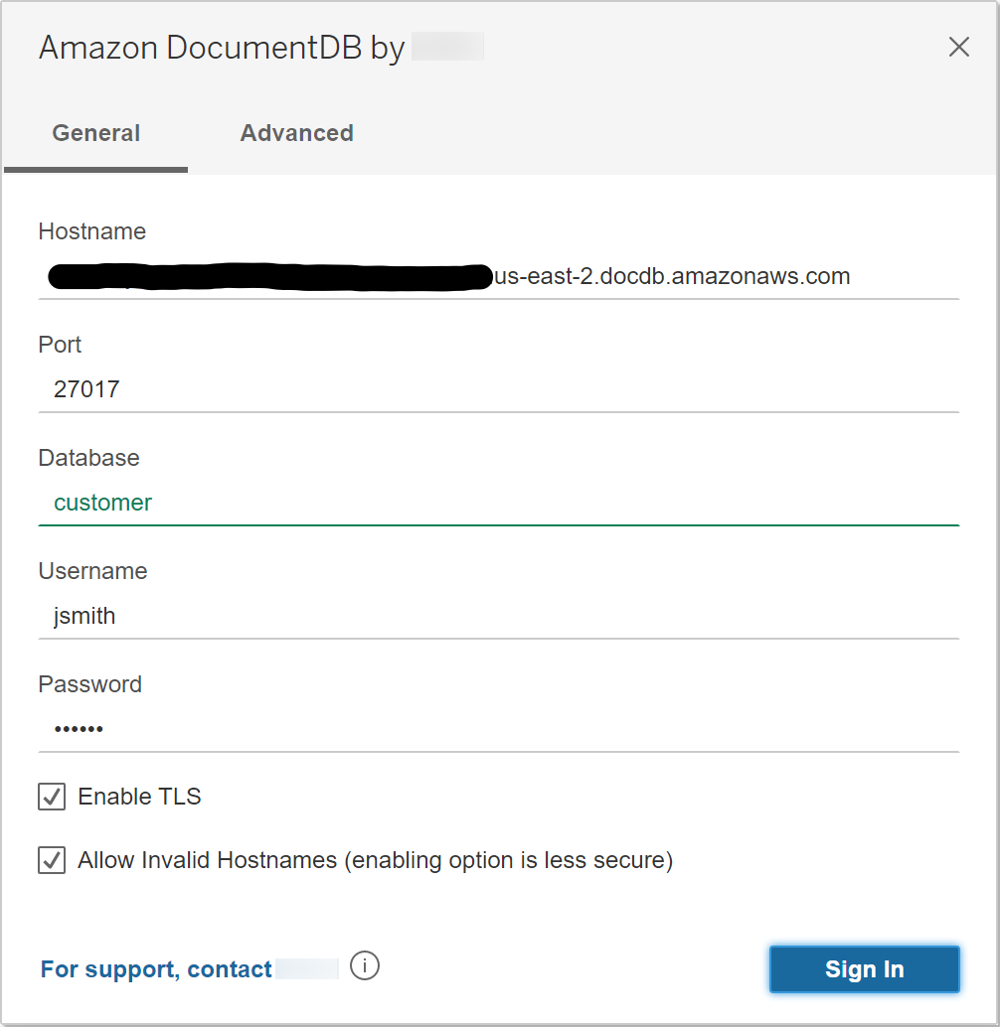Viewport: 1000px width, 1027px height.
Task: Select the Username field with jsmith
Action: (x=497, y=616)
